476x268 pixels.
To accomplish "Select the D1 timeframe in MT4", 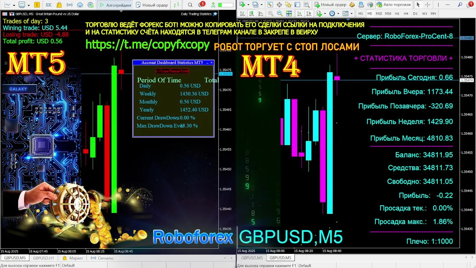I will [415, 13].
